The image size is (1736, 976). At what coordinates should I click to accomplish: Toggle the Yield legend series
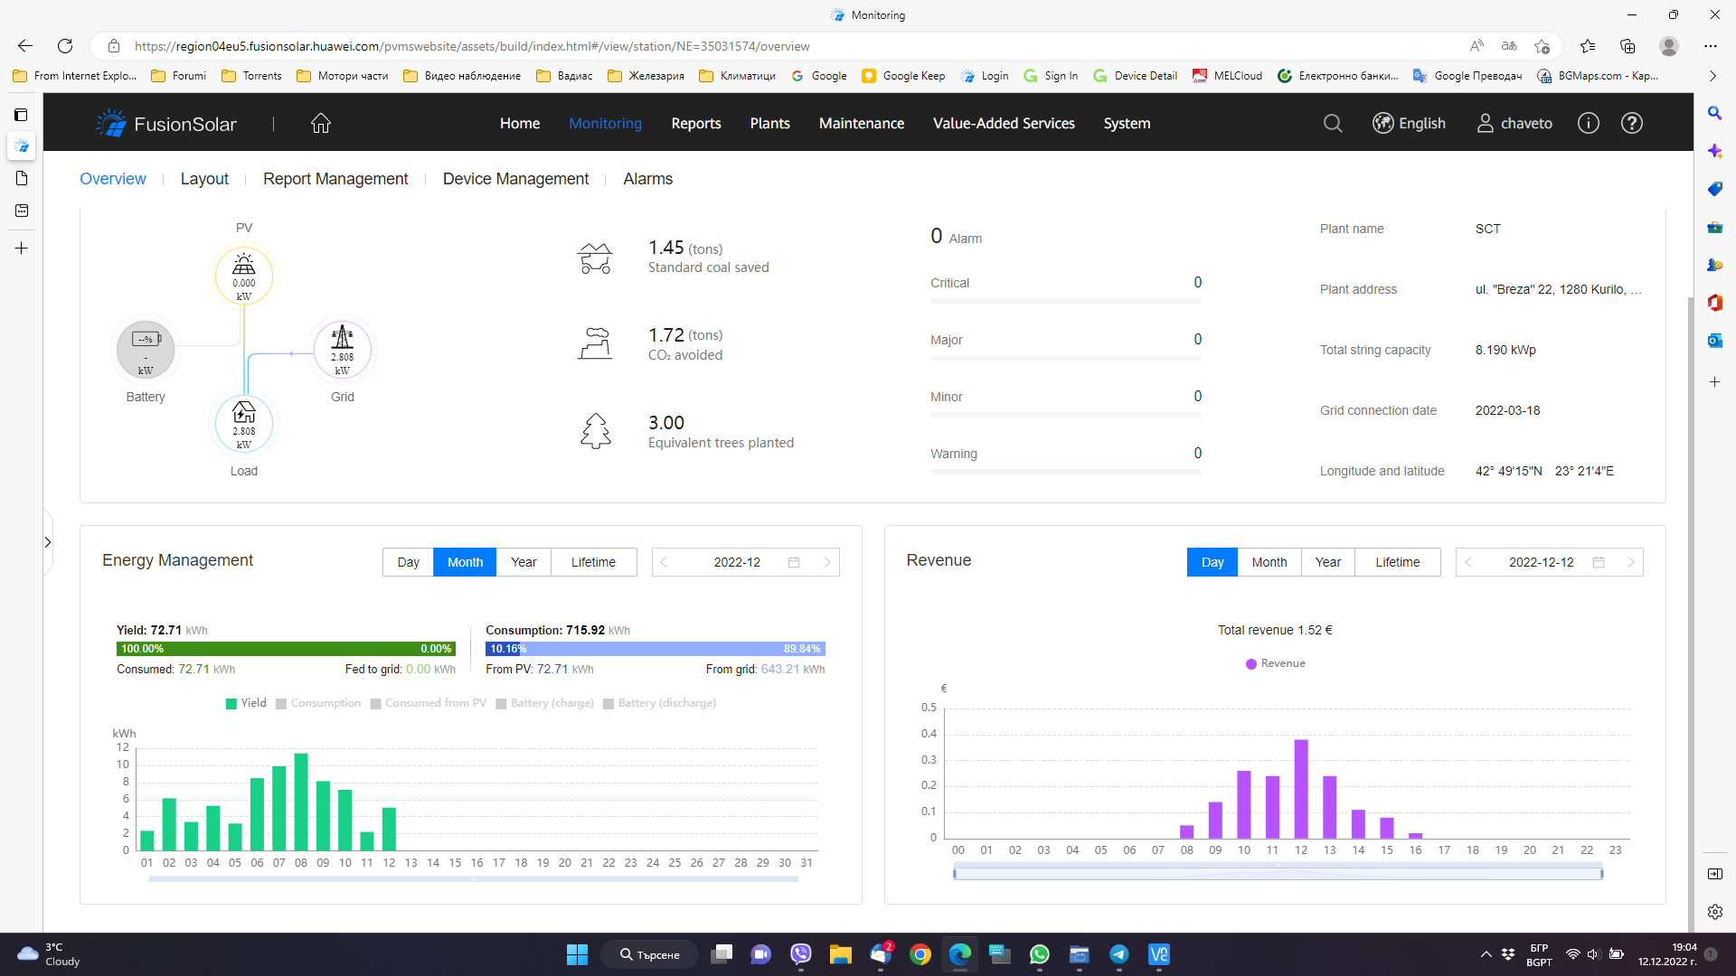point(246,703)
